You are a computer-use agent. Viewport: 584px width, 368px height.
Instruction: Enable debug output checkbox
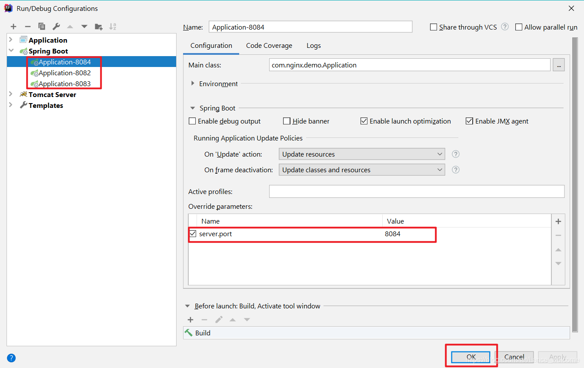click(x=192, y=121)
